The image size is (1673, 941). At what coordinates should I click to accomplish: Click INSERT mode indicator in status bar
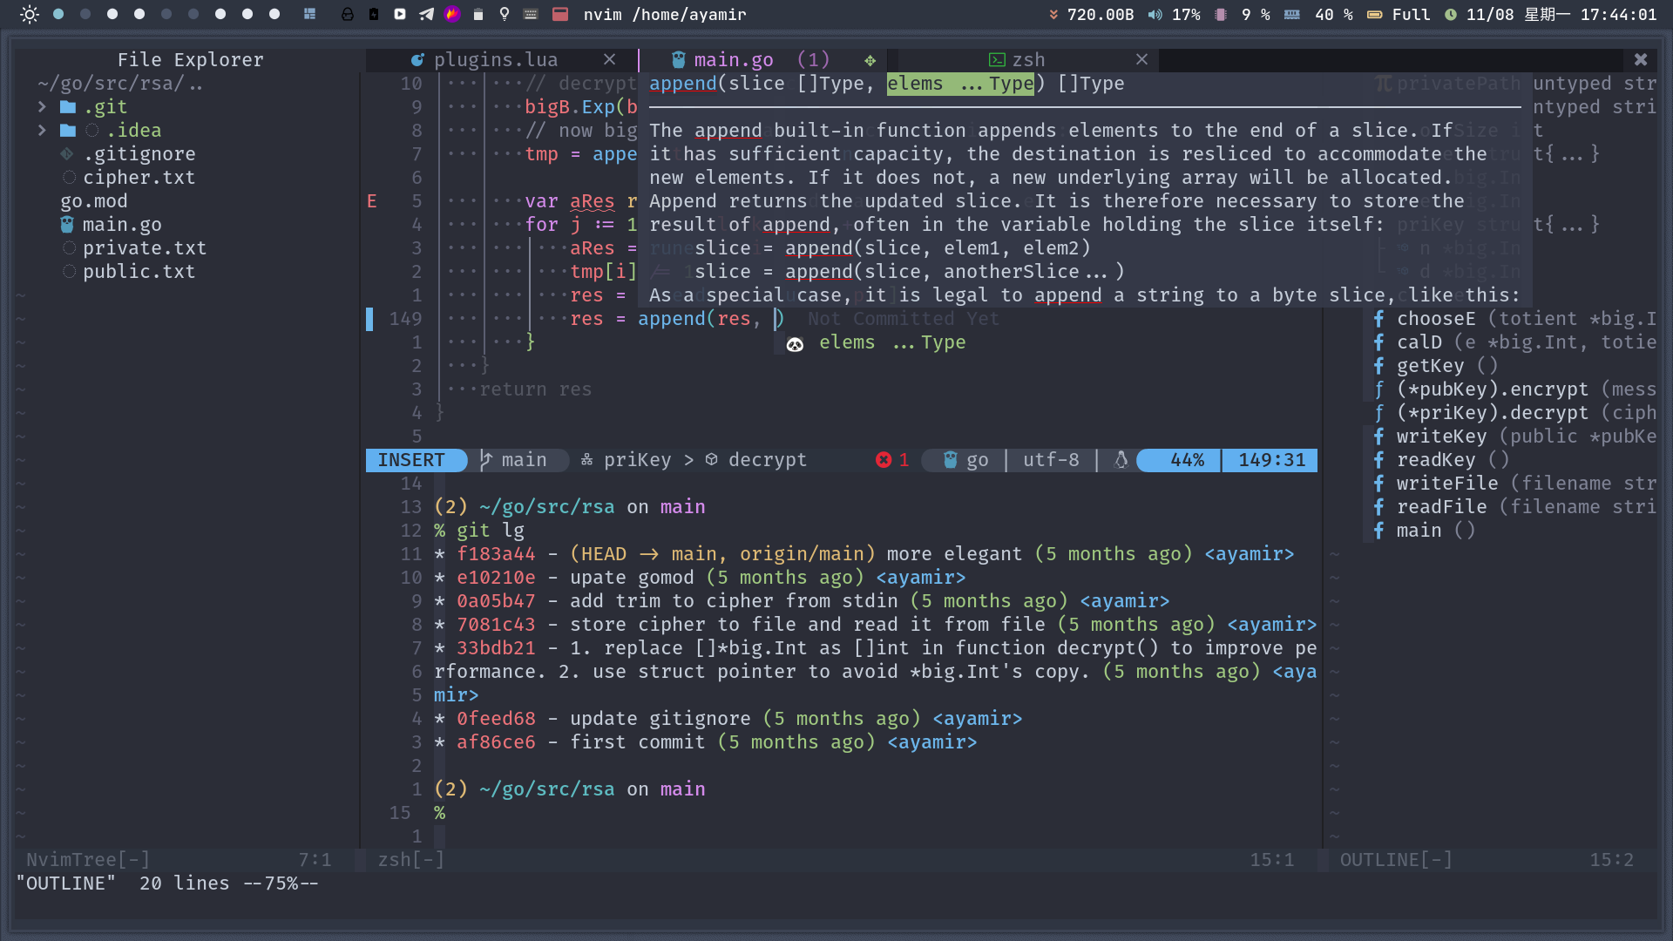coord(411,458)
